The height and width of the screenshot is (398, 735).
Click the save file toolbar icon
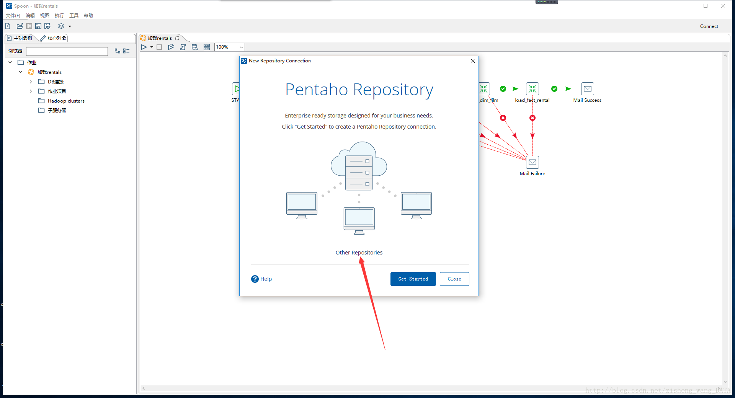[x=38, y=26]
